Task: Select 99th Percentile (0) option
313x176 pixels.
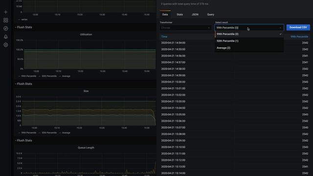Action: (249, 34)
